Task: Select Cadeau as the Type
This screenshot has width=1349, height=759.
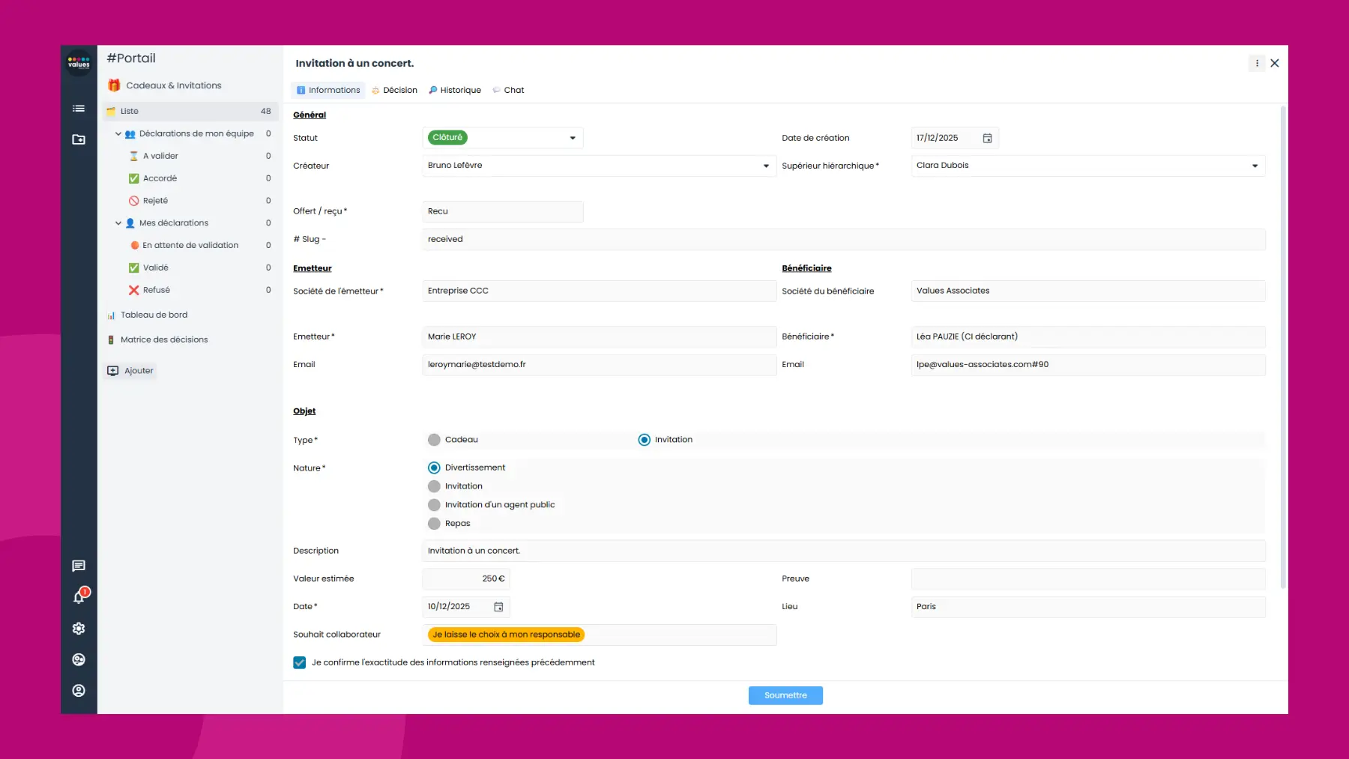Action: (434, 440)
